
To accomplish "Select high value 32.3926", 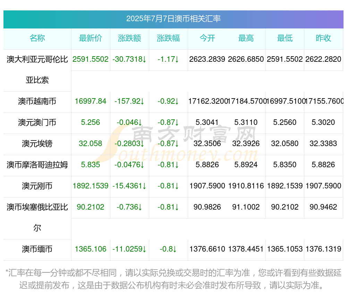I will pyautogui.click(x=246, y=143).
